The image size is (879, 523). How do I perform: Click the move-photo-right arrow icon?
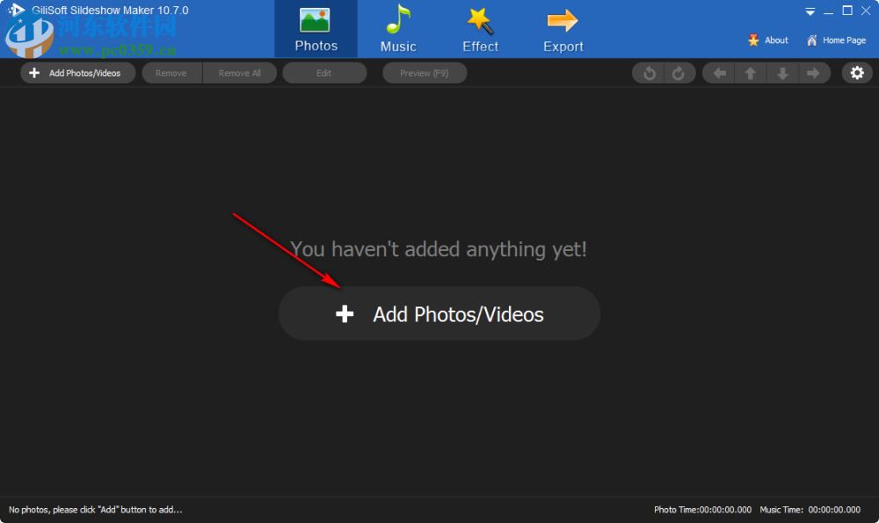click(x=815, y=73)
